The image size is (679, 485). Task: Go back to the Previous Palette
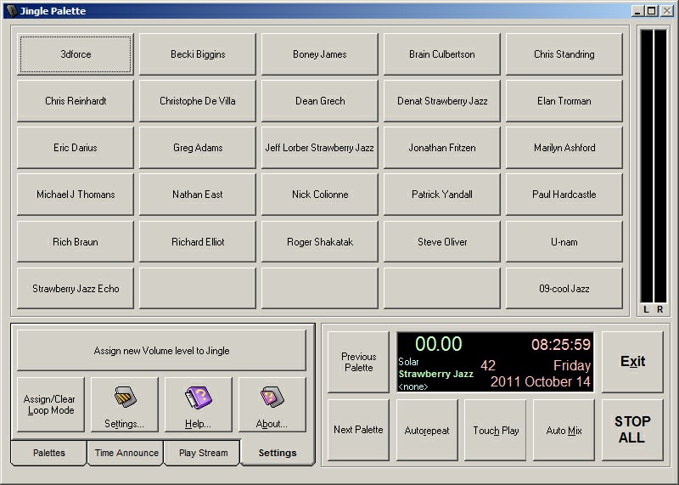(358, 362)
